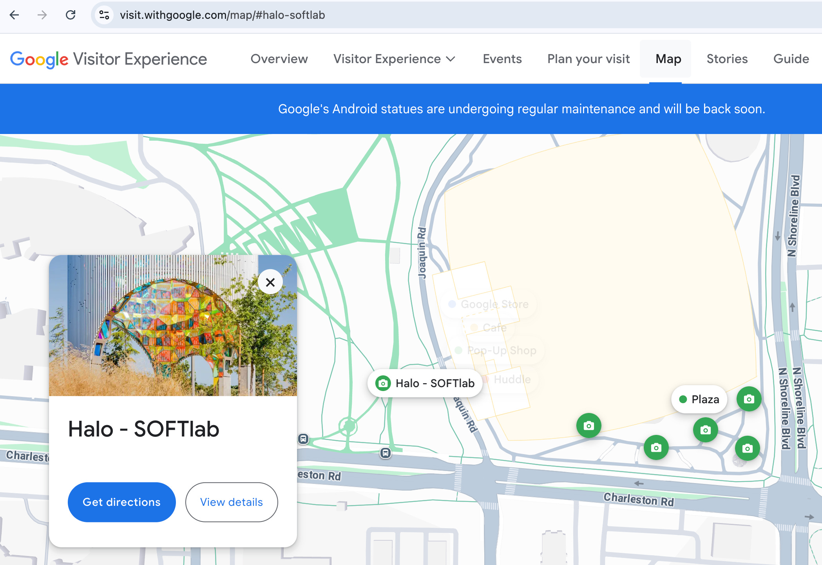This screenshot has width=822, height=565.
Task: Expand the Visitor Experience dropdown menu
Action: (x=394, y=59)
